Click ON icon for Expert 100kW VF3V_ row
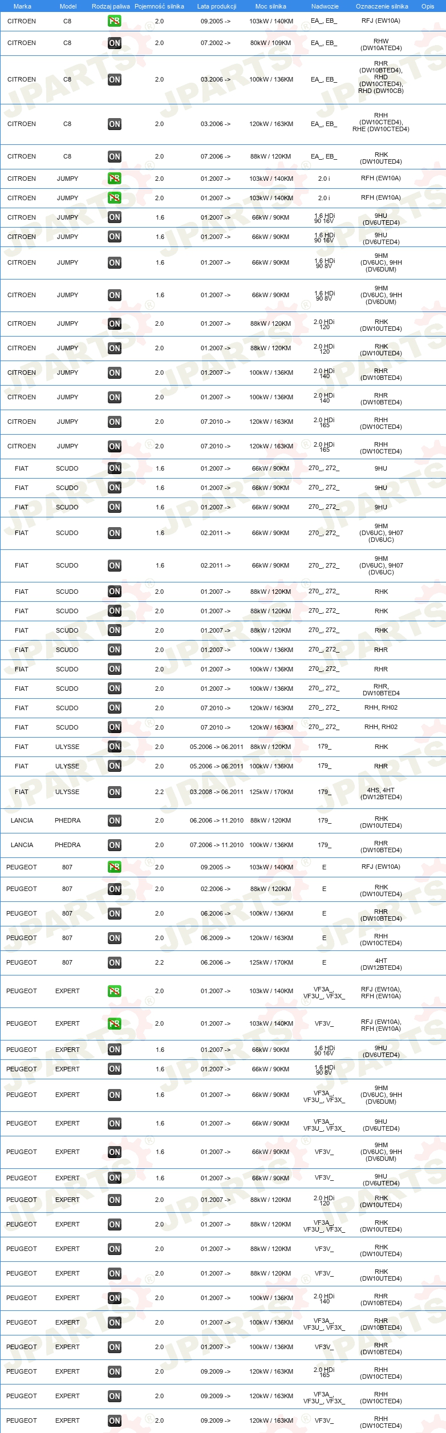This screenshot has height=1433, width=446. (115, 1347)
